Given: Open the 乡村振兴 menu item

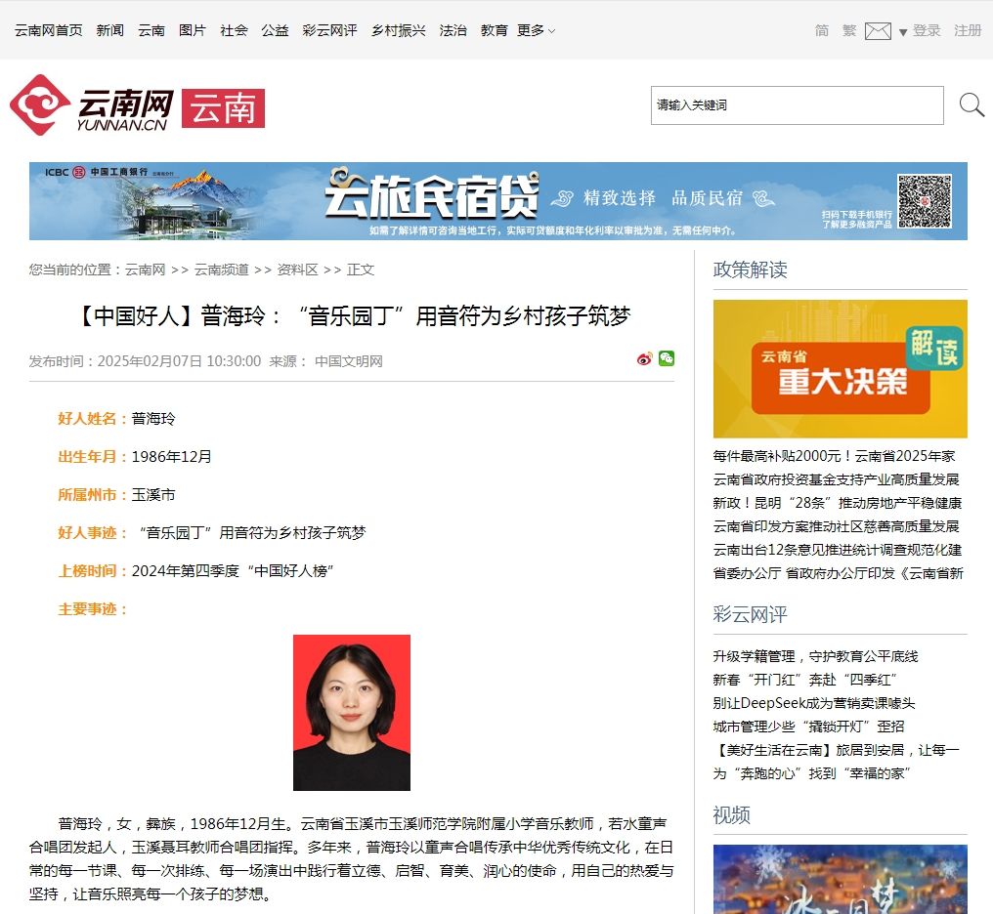Looking at the screenshot, I should [398, 31].
